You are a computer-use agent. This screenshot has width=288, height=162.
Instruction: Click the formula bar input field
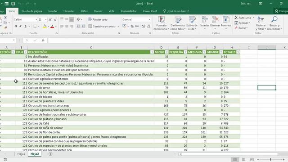click(168, 40)
